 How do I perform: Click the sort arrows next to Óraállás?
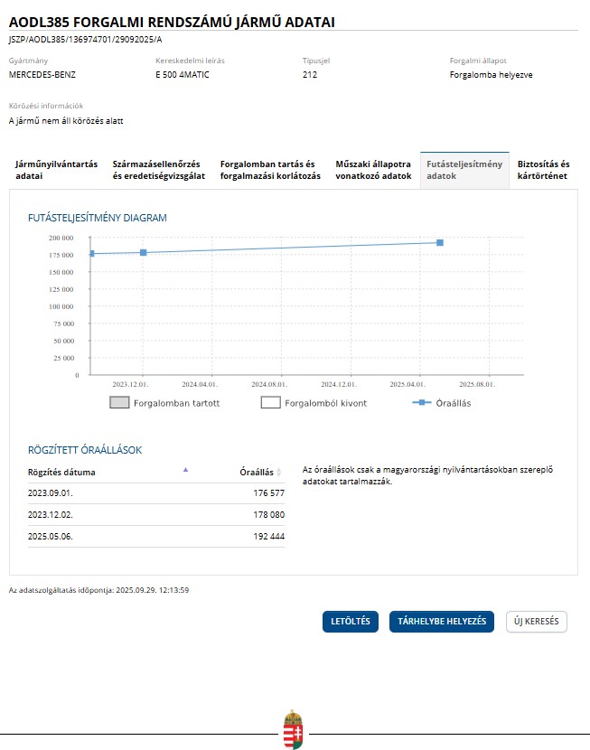click(279, 473)
